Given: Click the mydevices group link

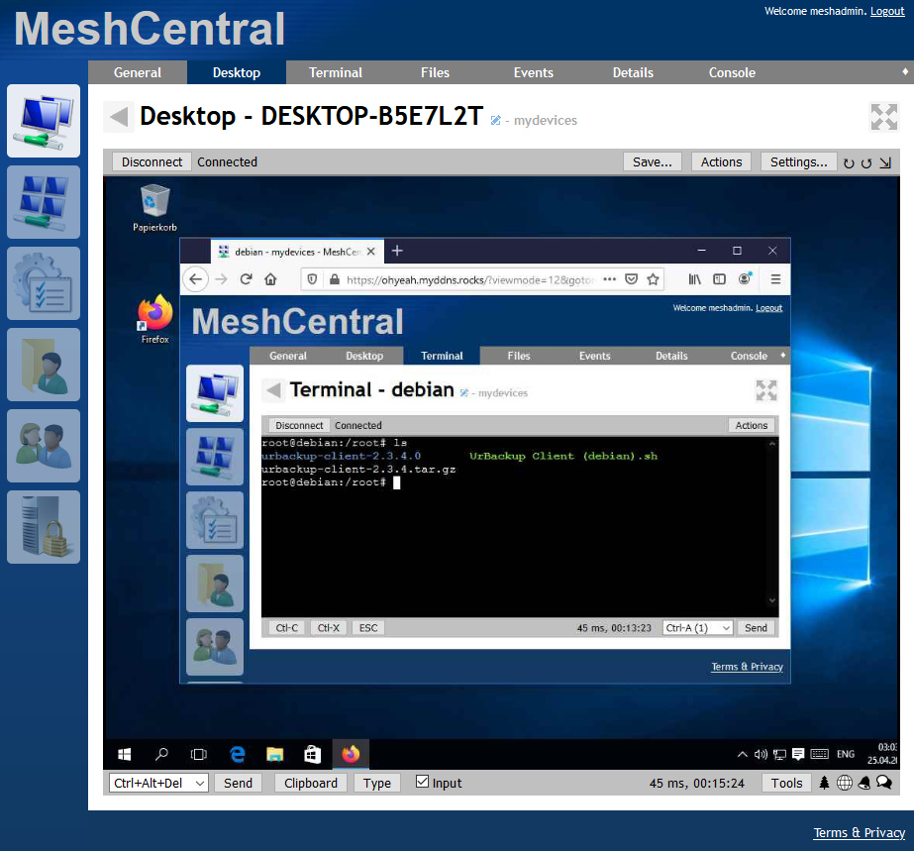Looking at the screenshot, I should coord(545,120).
